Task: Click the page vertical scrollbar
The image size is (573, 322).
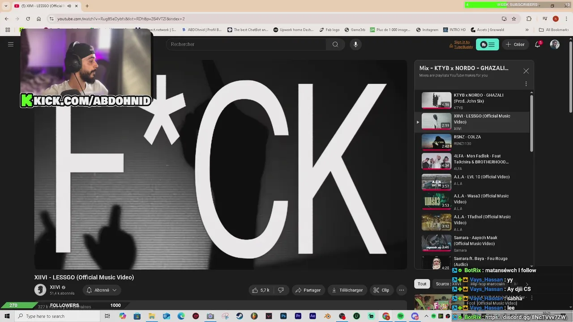Action: (x=570, y=76)
